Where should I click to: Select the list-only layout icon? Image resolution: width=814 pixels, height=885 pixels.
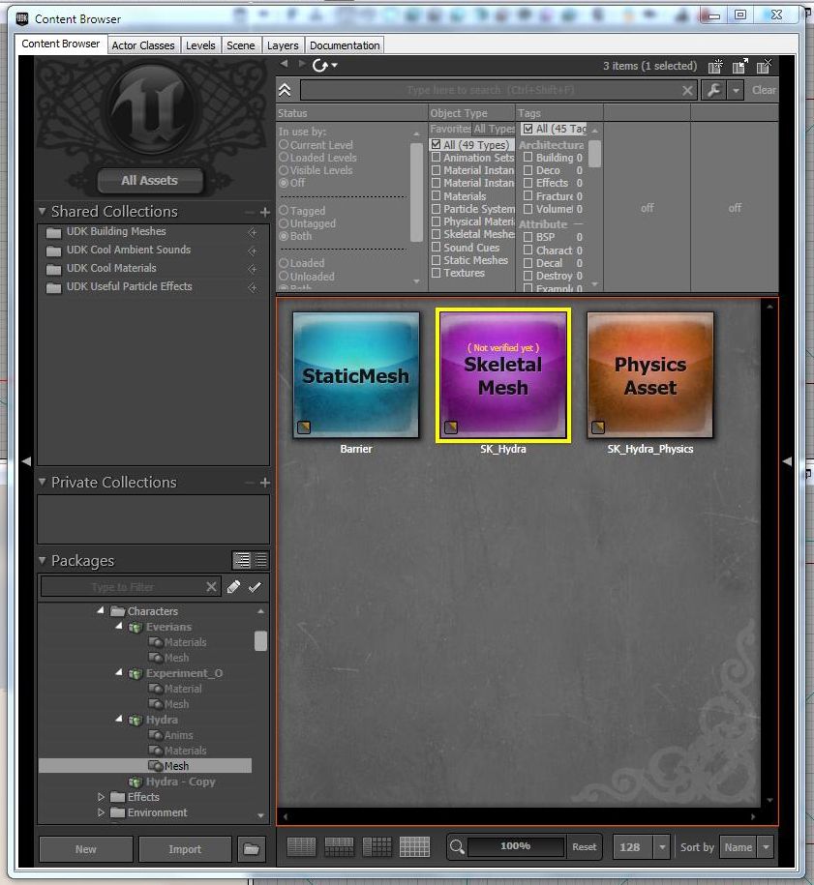pyautogui.click(x=302, y=846)
